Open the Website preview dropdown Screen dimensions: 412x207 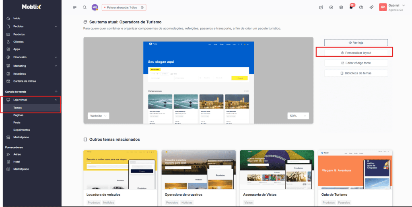pyautogui.click(x=98, y=116)
